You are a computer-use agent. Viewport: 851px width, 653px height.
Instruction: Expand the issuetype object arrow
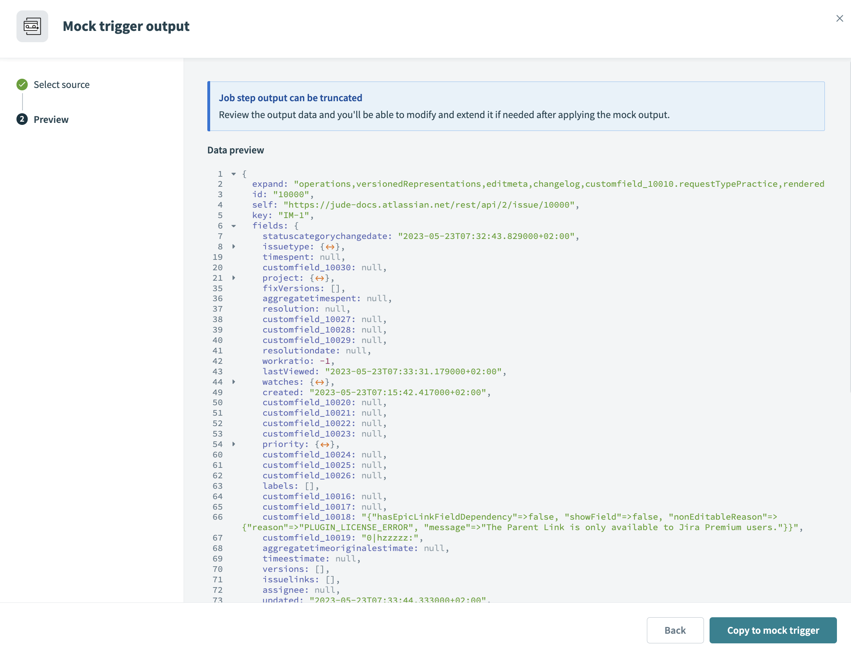(x=233, y=247)
